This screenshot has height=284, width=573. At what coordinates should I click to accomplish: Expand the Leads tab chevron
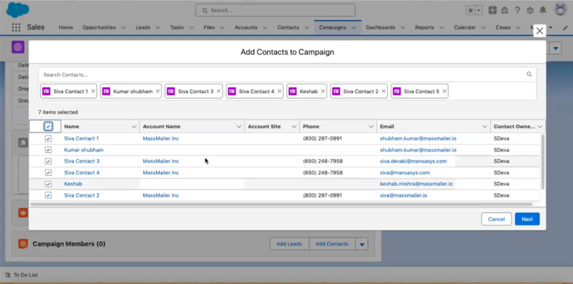157,27
